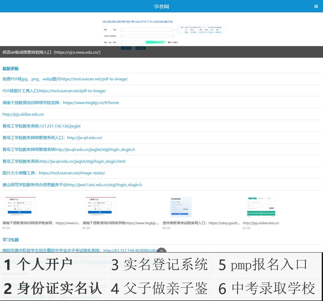This screenshot has width=323, height=301.
Task: Click the 学习专题 section heading
Action: (11, 240)
